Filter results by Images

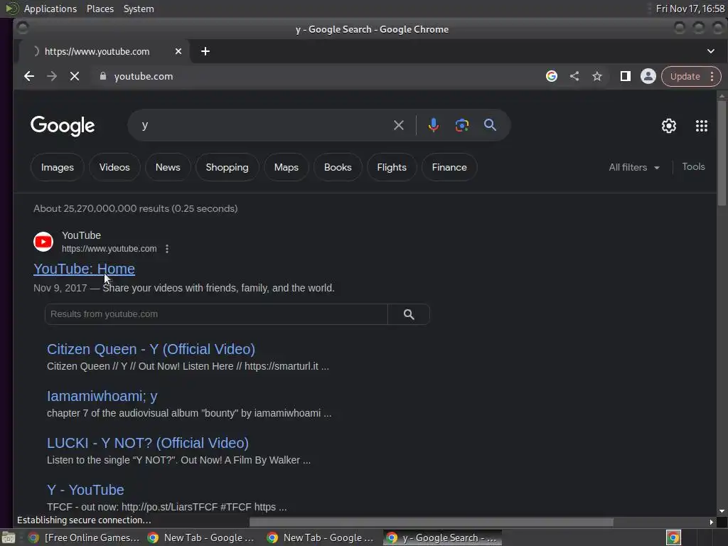(57, 167)
